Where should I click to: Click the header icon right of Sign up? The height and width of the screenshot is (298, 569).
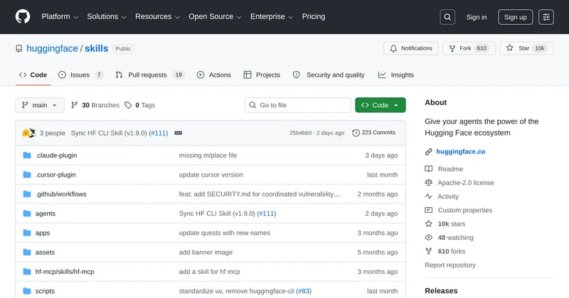546,17
